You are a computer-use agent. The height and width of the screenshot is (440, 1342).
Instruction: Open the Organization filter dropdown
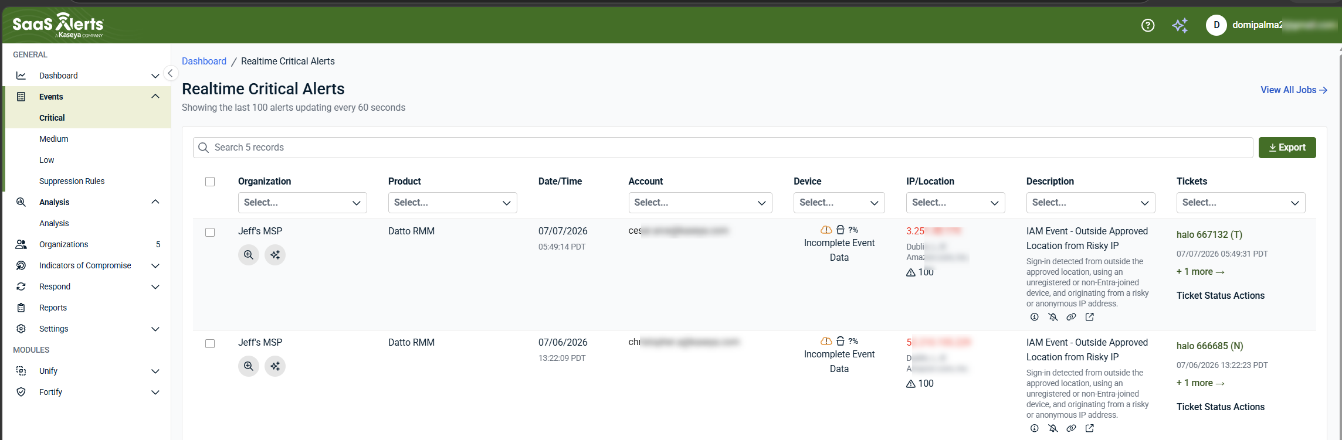click(x=303, y=203)
